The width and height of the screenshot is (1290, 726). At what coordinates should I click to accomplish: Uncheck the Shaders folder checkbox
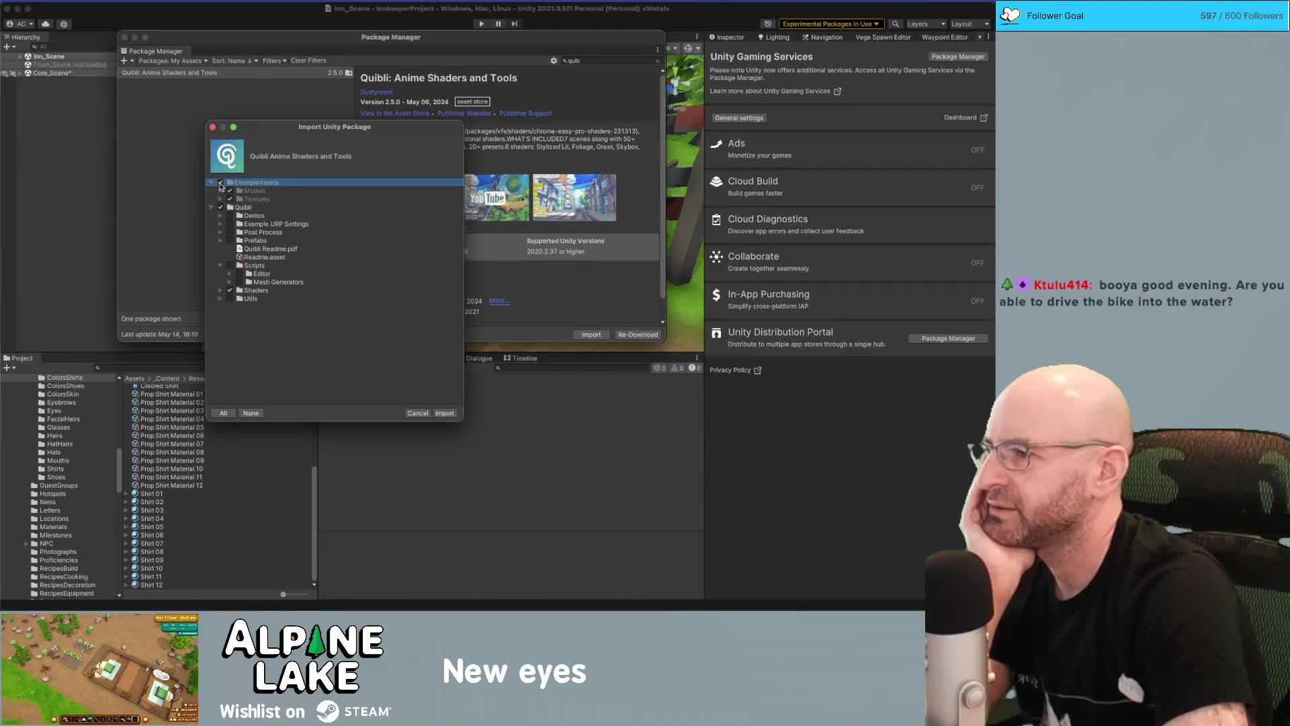230,290
